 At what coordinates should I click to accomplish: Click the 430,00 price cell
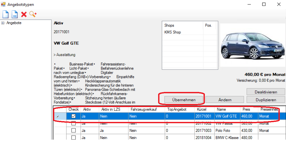(249, 130)
